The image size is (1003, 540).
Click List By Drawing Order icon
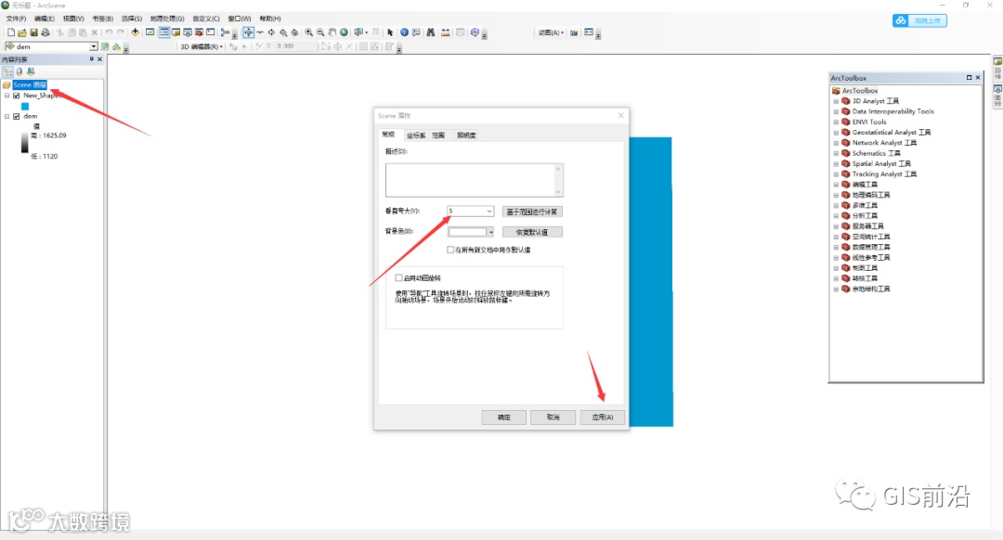[x=7, y=71]
